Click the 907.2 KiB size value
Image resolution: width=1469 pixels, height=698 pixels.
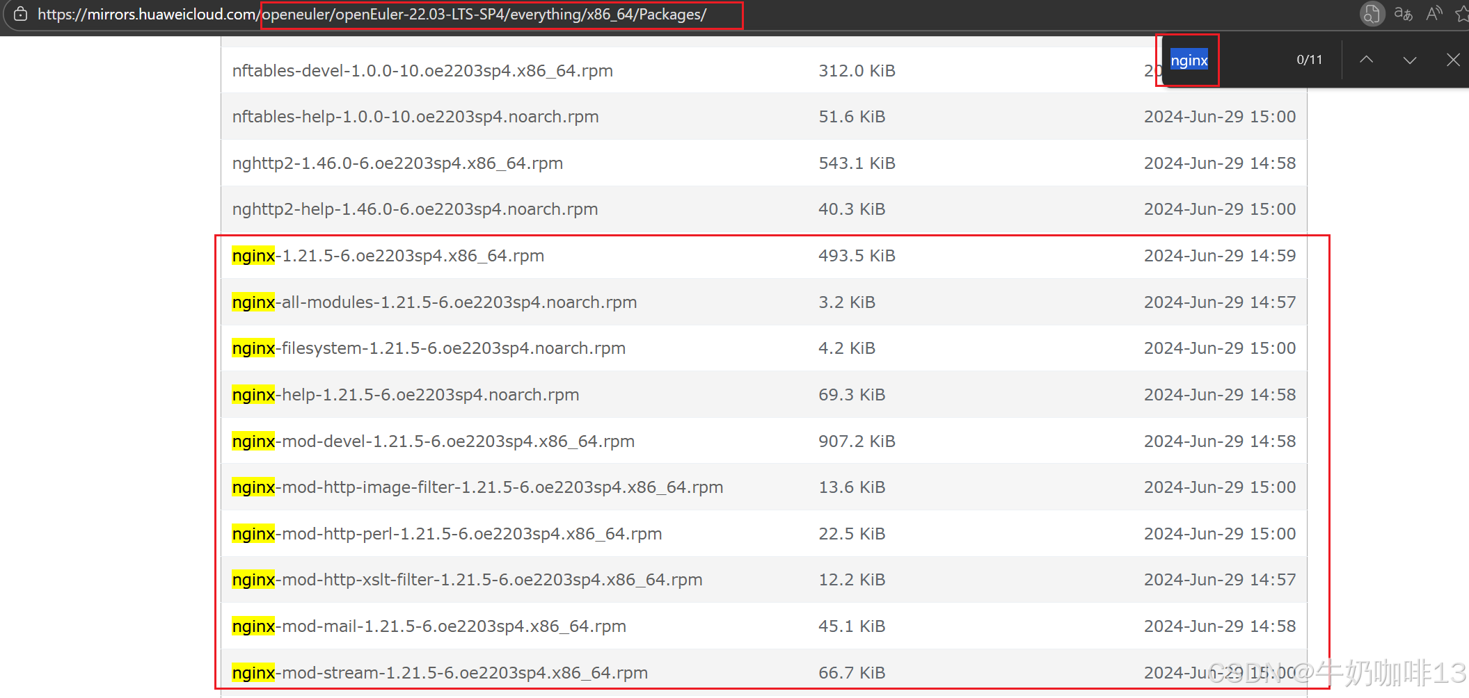click(x=857, y=441)
